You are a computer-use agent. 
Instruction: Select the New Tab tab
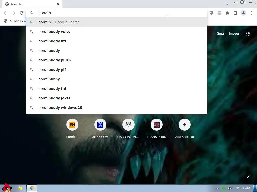32,4
